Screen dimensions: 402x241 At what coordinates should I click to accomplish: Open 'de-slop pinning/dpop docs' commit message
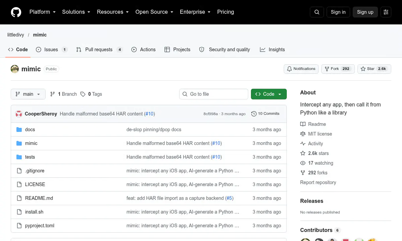pos(154,130)
